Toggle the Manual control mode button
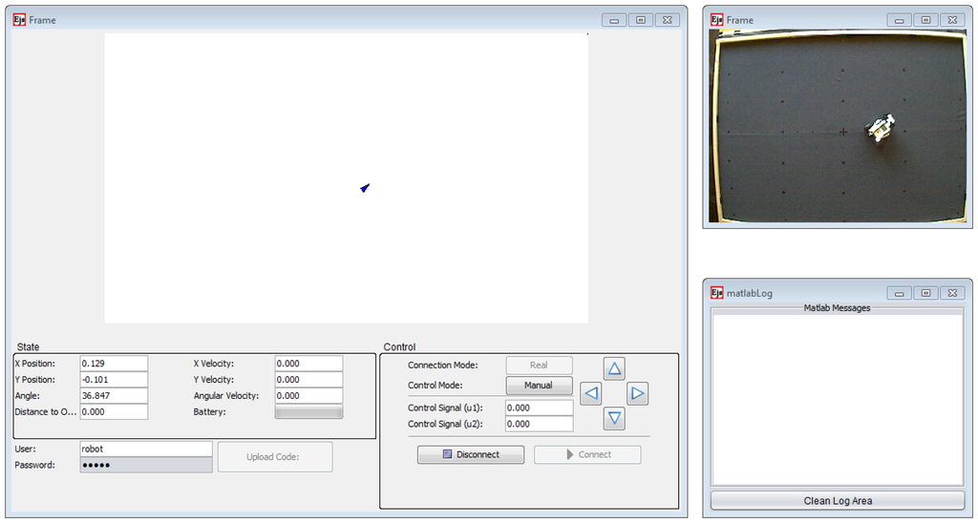This screenshot has height=523, width=978. 539,386
